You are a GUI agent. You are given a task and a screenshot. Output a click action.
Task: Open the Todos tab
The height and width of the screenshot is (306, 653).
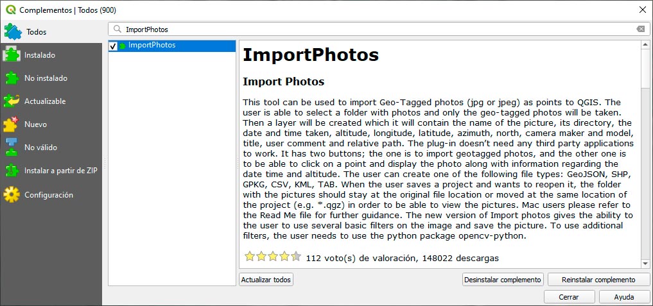[51, 32]
